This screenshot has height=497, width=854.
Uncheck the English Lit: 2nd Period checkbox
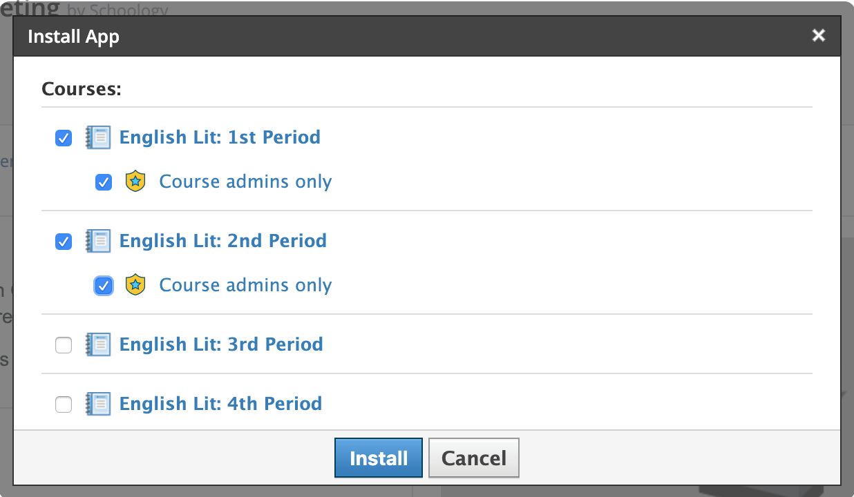[x=64, y=242]
